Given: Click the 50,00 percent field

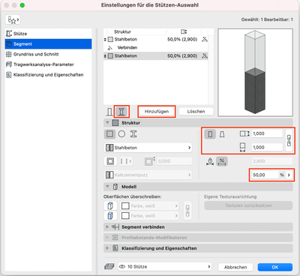Looking at the screenshot, I should pyautogui.click(x=265, y=175).
